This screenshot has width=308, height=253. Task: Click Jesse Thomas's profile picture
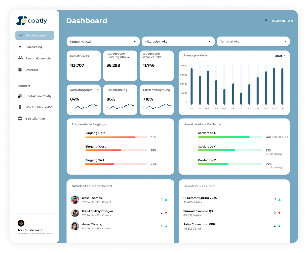[x=75, y=200]
